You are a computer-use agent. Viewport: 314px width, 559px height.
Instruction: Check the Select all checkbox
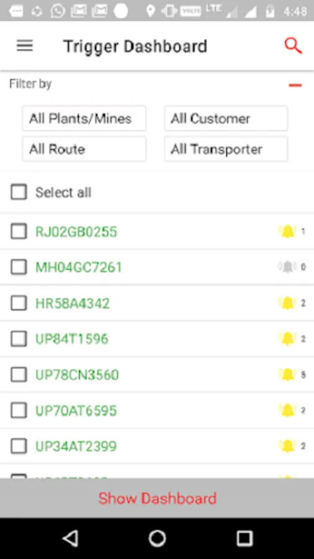[19, 192]
